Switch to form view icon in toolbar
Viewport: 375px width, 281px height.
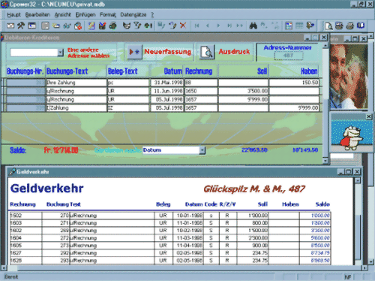(289, 26)
